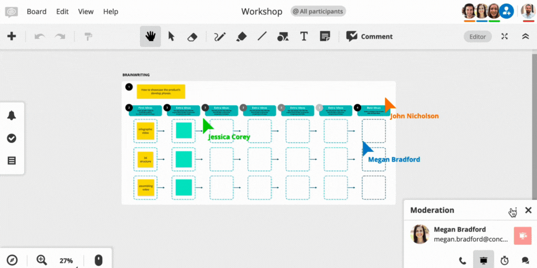Activate the pen drawing tool
This screenshot has width=537, height=268.
[220, 37]
